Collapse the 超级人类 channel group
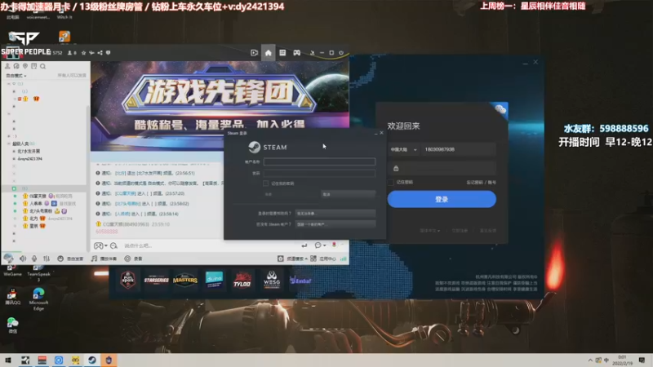Image resolution: width=653 pixels, height=367 pixels. tap(9, 144)
